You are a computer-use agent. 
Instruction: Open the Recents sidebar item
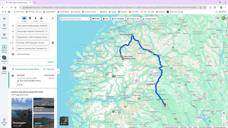point(4,36)
